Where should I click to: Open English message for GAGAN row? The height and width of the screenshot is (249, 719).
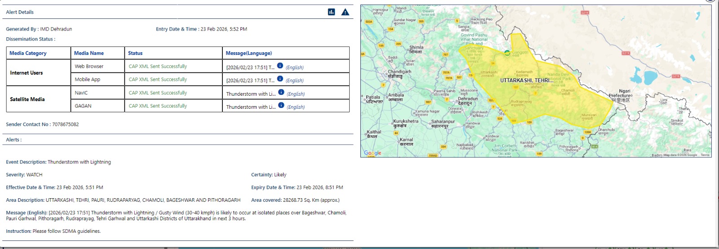(296, 107)
